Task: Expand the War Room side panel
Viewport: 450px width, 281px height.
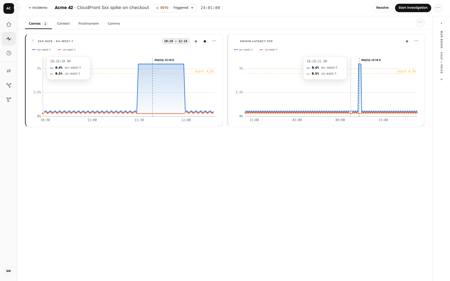Action: click(441, 23)
